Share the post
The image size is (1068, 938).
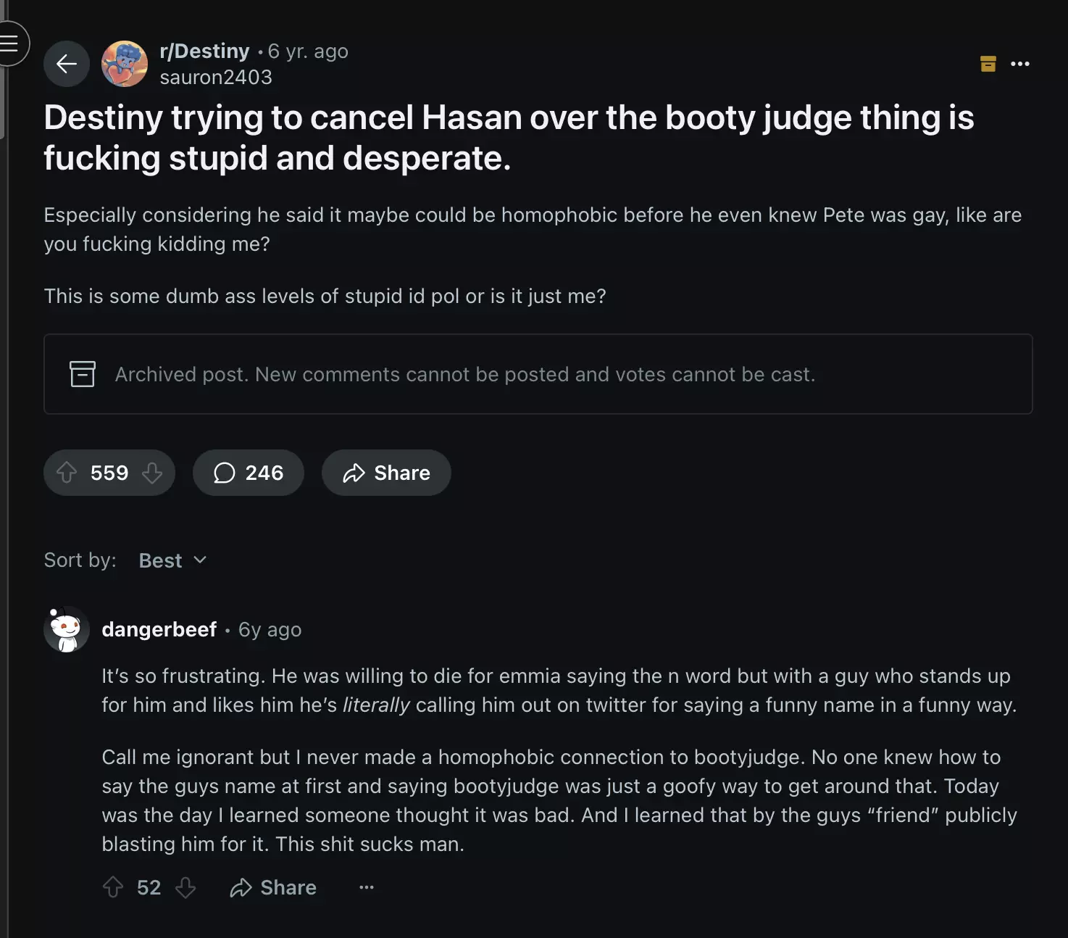click(x=386, y=473)
